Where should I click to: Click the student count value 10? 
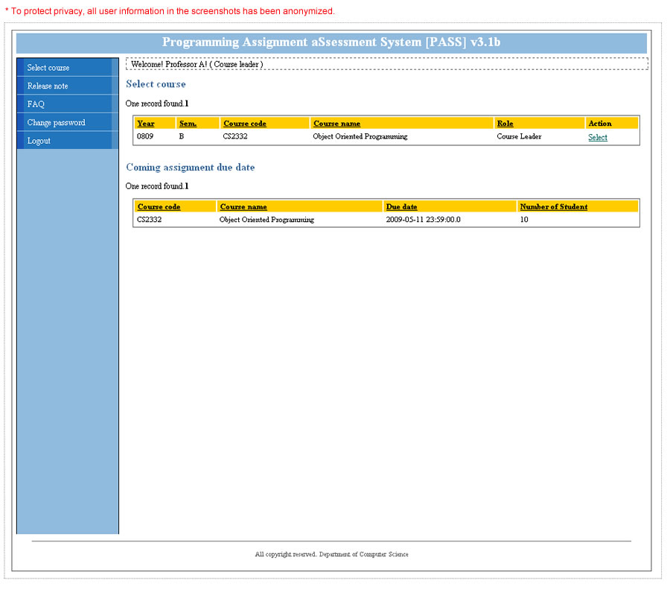[x=524, y=220]
